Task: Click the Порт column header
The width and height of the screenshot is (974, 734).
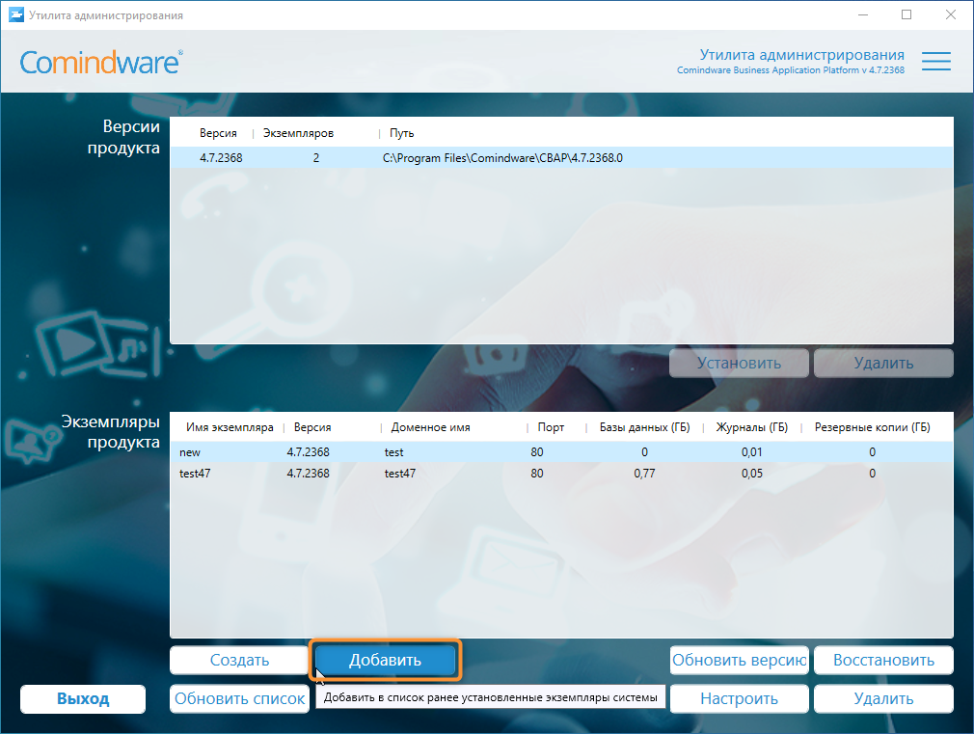Action: tap(551, 427)
